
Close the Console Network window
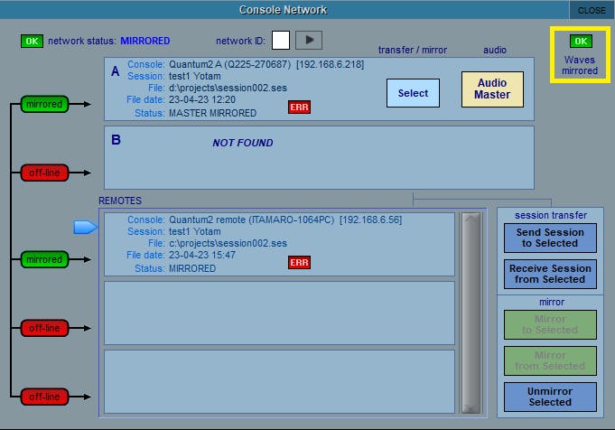coord(592,10)
